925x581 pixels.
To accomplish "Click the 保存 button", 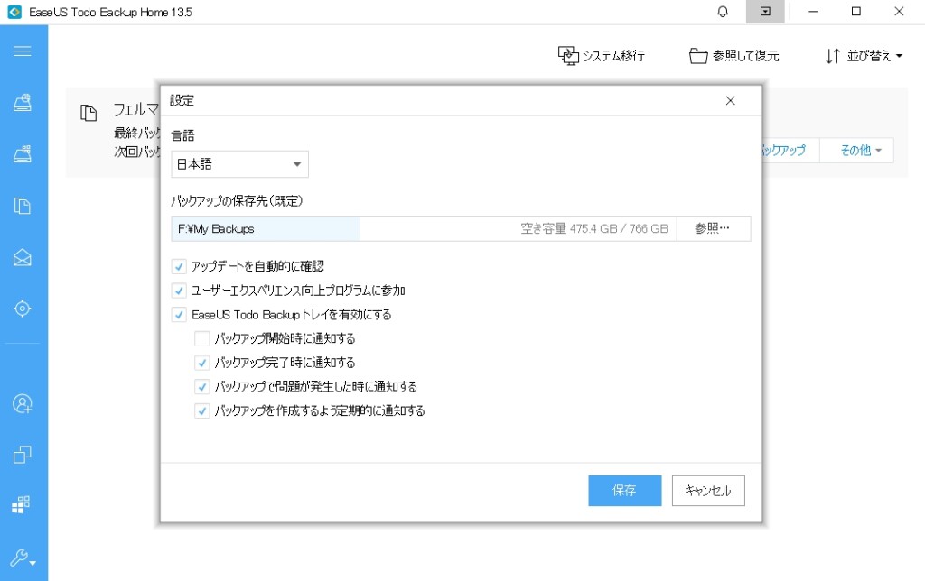I will click(x=625, y=491).
